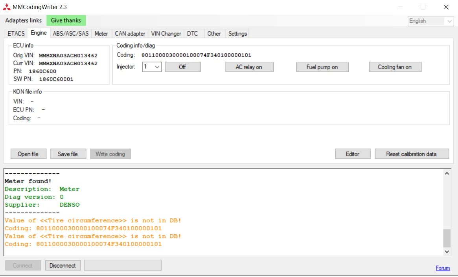Viewport: 458px width, 277px height.
Task: Click the empty status field beside Disconnect
Action: click(x=123, y=265)
